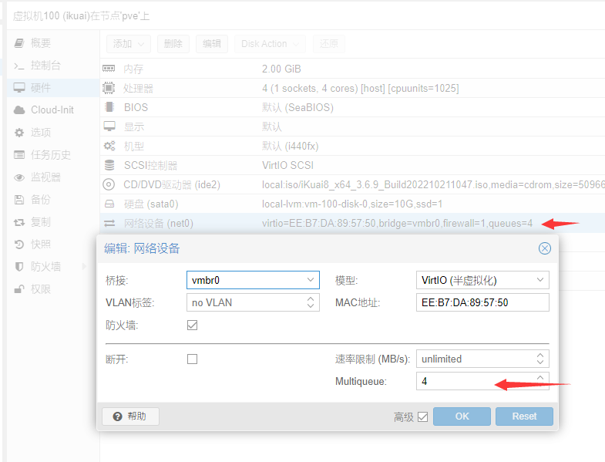The image size is (605, 462).
Task: Select the VirtIO SCSI controller value
Action: (x=287, y=165)
